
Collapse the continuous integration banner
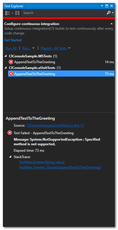(x=112, y=24)
